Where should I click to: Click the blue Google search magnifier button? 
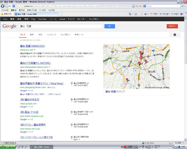[x=110, y=26]
